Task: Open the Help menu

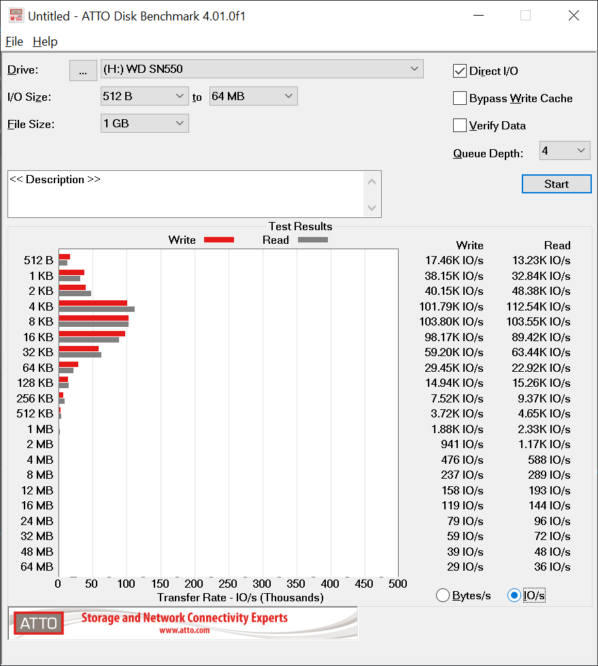Action: tap(45, 42)
